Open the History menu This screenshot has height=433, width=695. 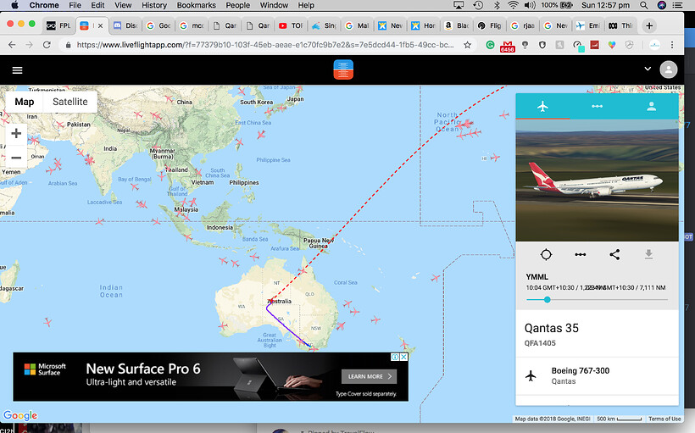[x=153, y=5]
